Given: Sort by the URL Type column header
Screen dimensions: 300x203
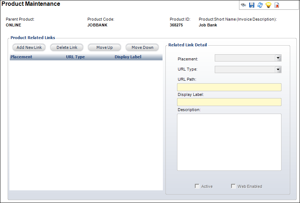Looking at the screenshot, I should click(x=75, y=57).
